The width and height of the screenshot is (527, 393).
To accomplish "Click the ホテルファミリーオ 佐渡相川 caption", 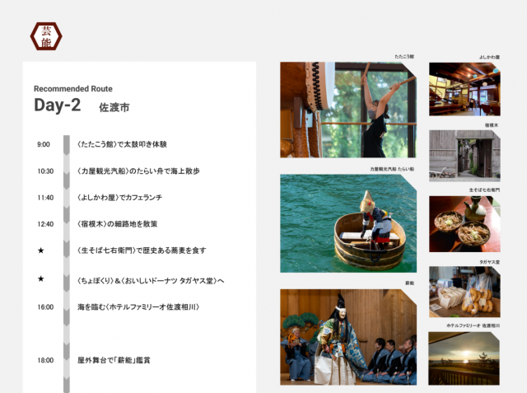I will [473, 325].
